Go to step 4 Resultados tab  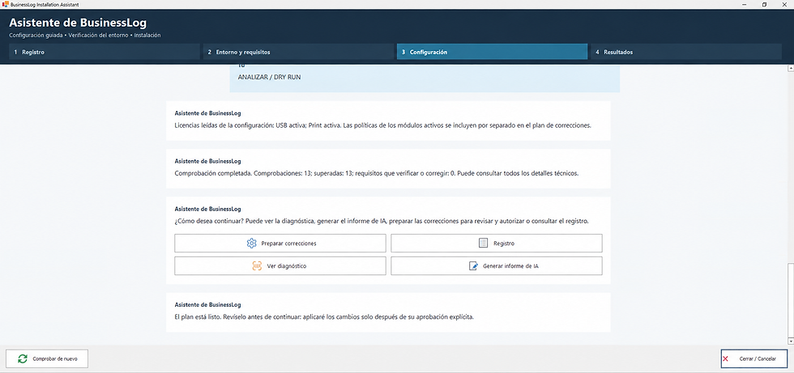686,52
